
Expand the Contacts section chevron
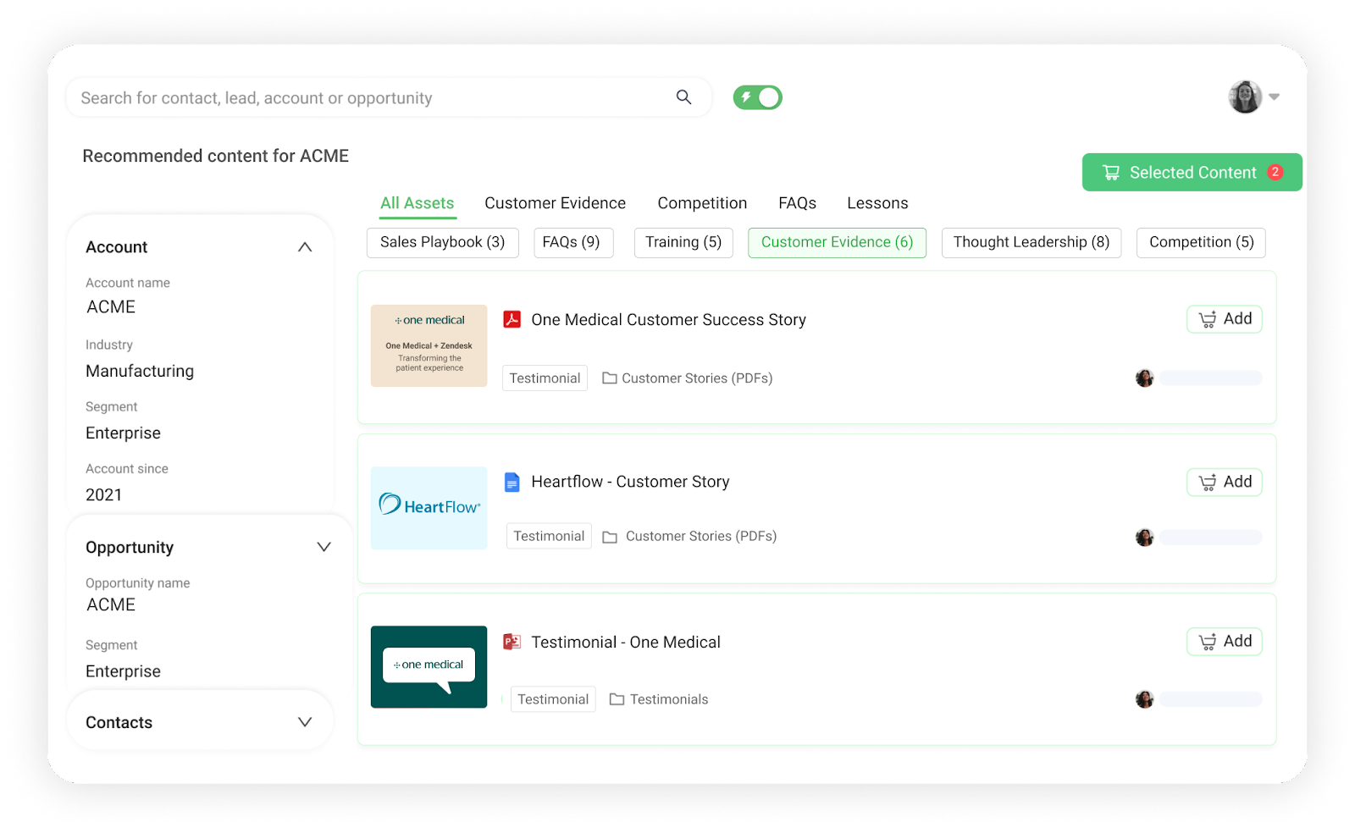click(x=305, y=722)
